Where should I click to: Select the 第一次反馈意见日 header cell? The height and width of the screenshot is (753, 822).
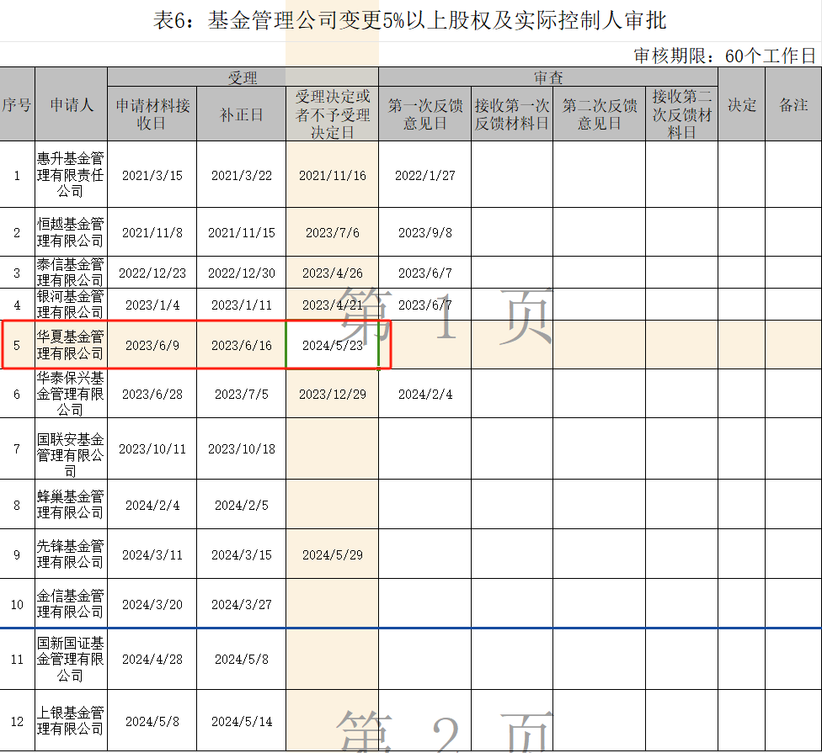pyautogui.click(x=424, y=114)
